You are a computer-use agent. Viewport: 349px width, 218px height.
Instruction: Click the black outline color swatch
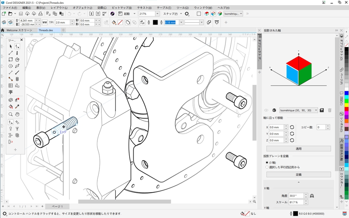tap(155, 23)
